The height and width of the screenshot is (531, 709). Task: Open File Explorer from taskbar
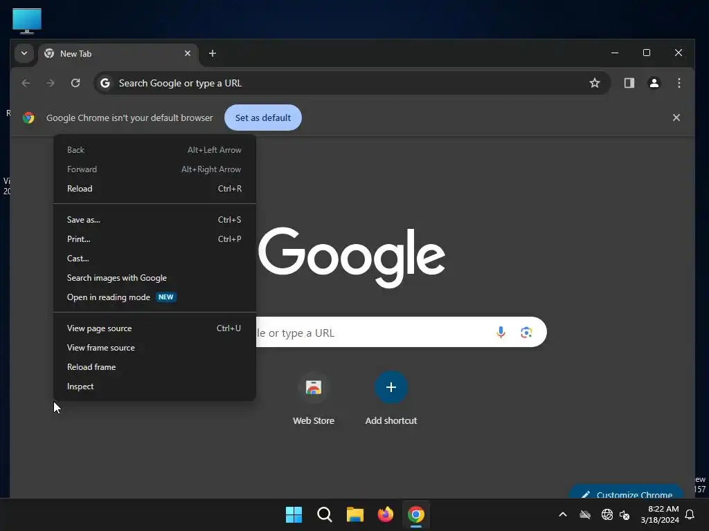(x=355, y=514)
